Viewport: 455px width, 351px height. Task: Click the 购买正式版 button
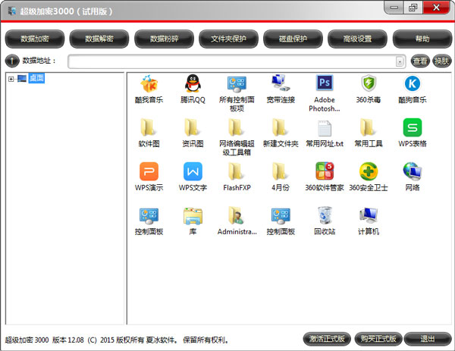point(378,339)
